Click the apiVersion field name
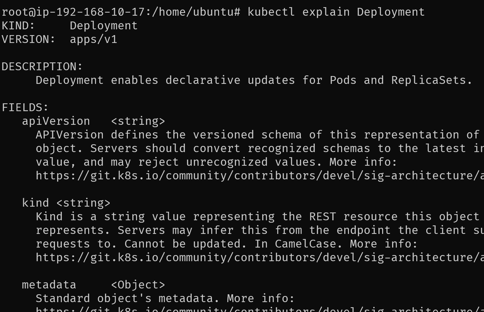 coord(56,121)
